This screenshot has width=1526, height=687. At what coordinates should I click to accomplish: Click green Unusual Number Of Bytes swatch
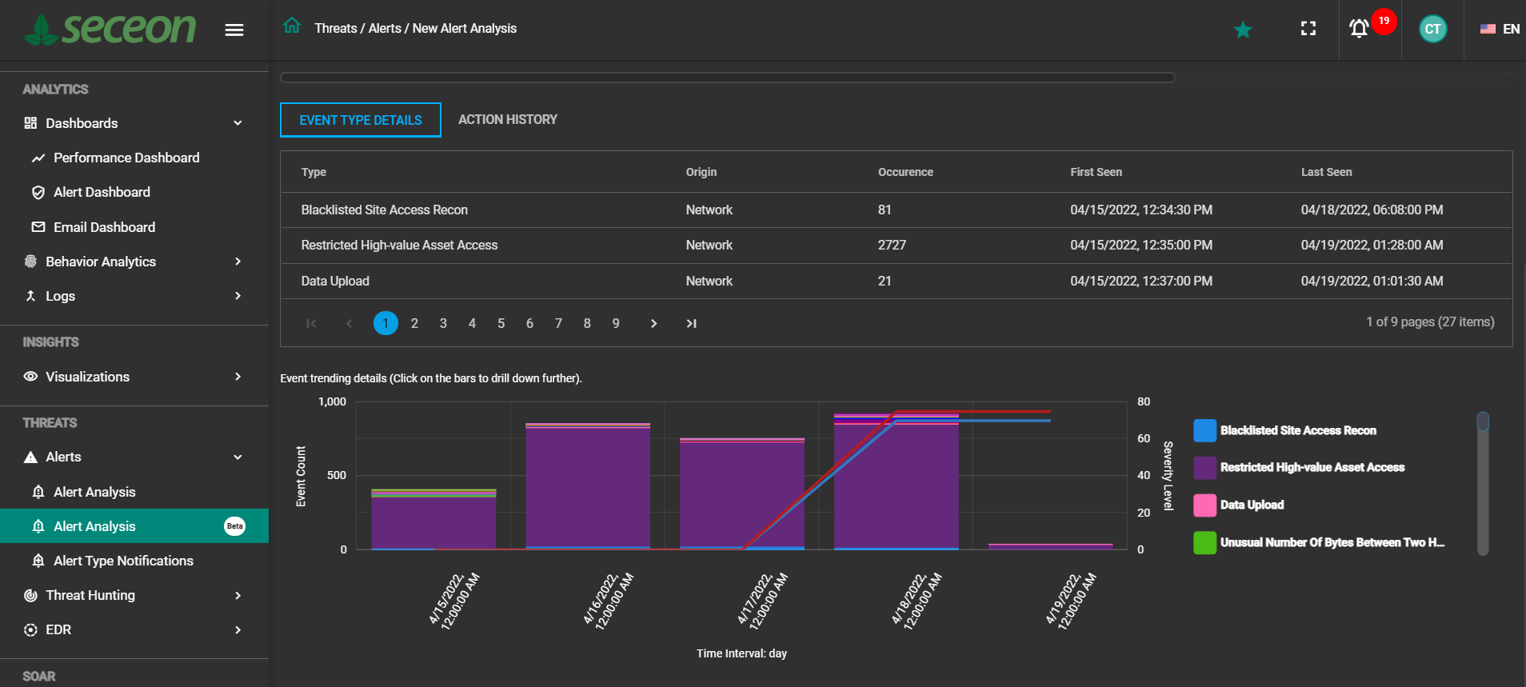(x=1204, y=542)
